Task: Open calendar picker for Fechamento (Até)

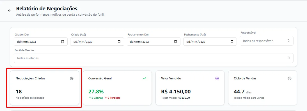Action: pos(232,42)
